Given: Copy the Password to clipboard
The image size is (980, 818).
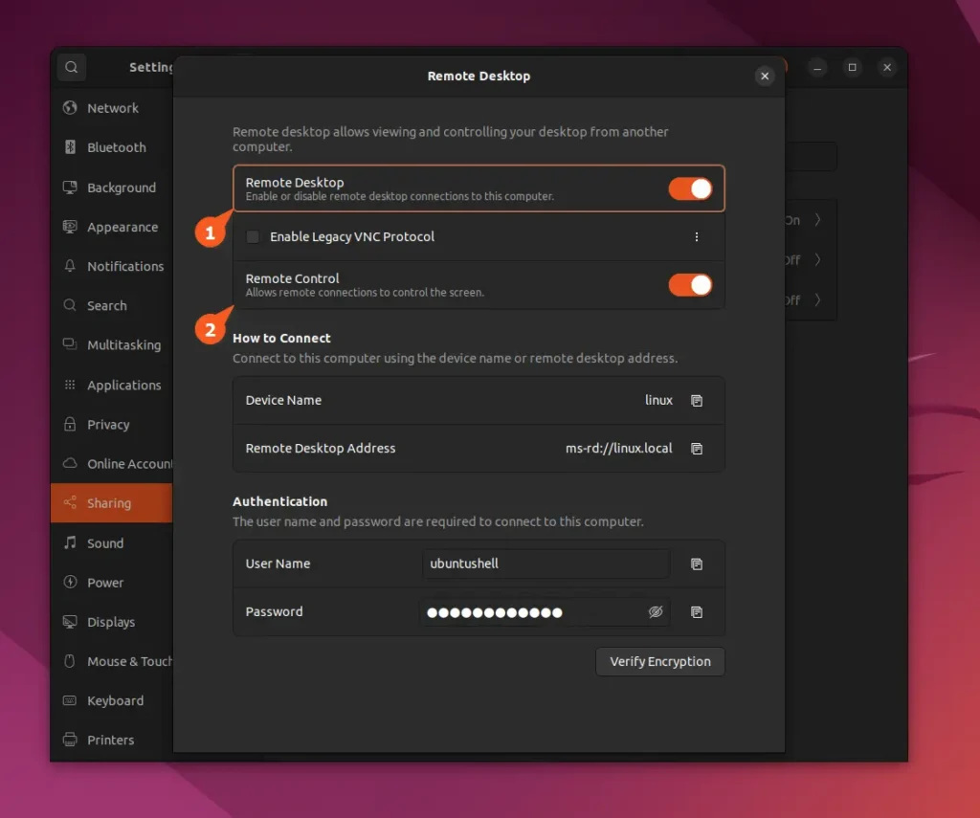Looking at the screenshot, I should tap(697, 612).
